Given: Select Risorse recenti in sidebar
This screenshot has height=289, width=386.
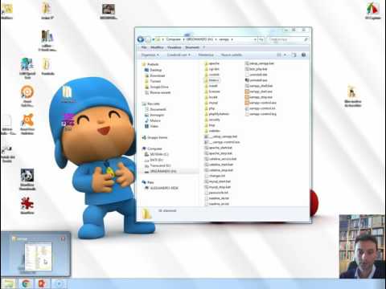Looking at the screenshot, I should tap(158, 92).
